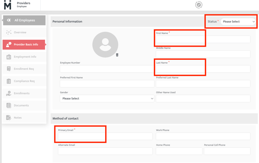This screenshot has height=163, width=259.
Task: Click the M Providers logo
Action: click(8, 5)
